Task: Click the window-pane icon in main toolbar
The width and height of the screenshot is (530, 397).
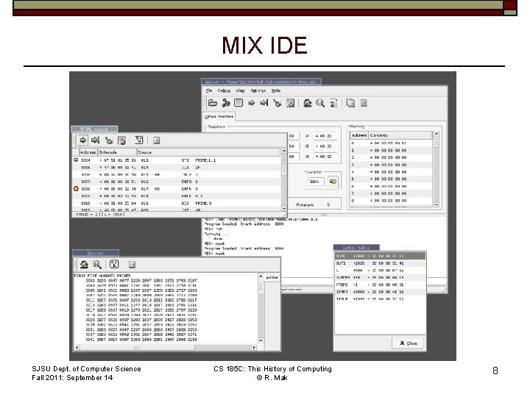Action: tap(239, 103)
